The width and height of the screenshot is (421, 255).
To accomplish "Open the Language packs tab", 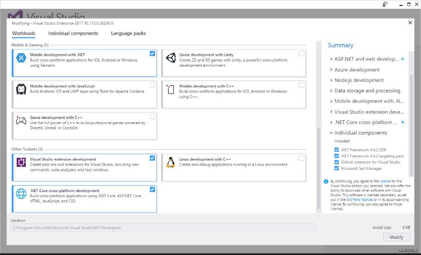I will 128,33.
